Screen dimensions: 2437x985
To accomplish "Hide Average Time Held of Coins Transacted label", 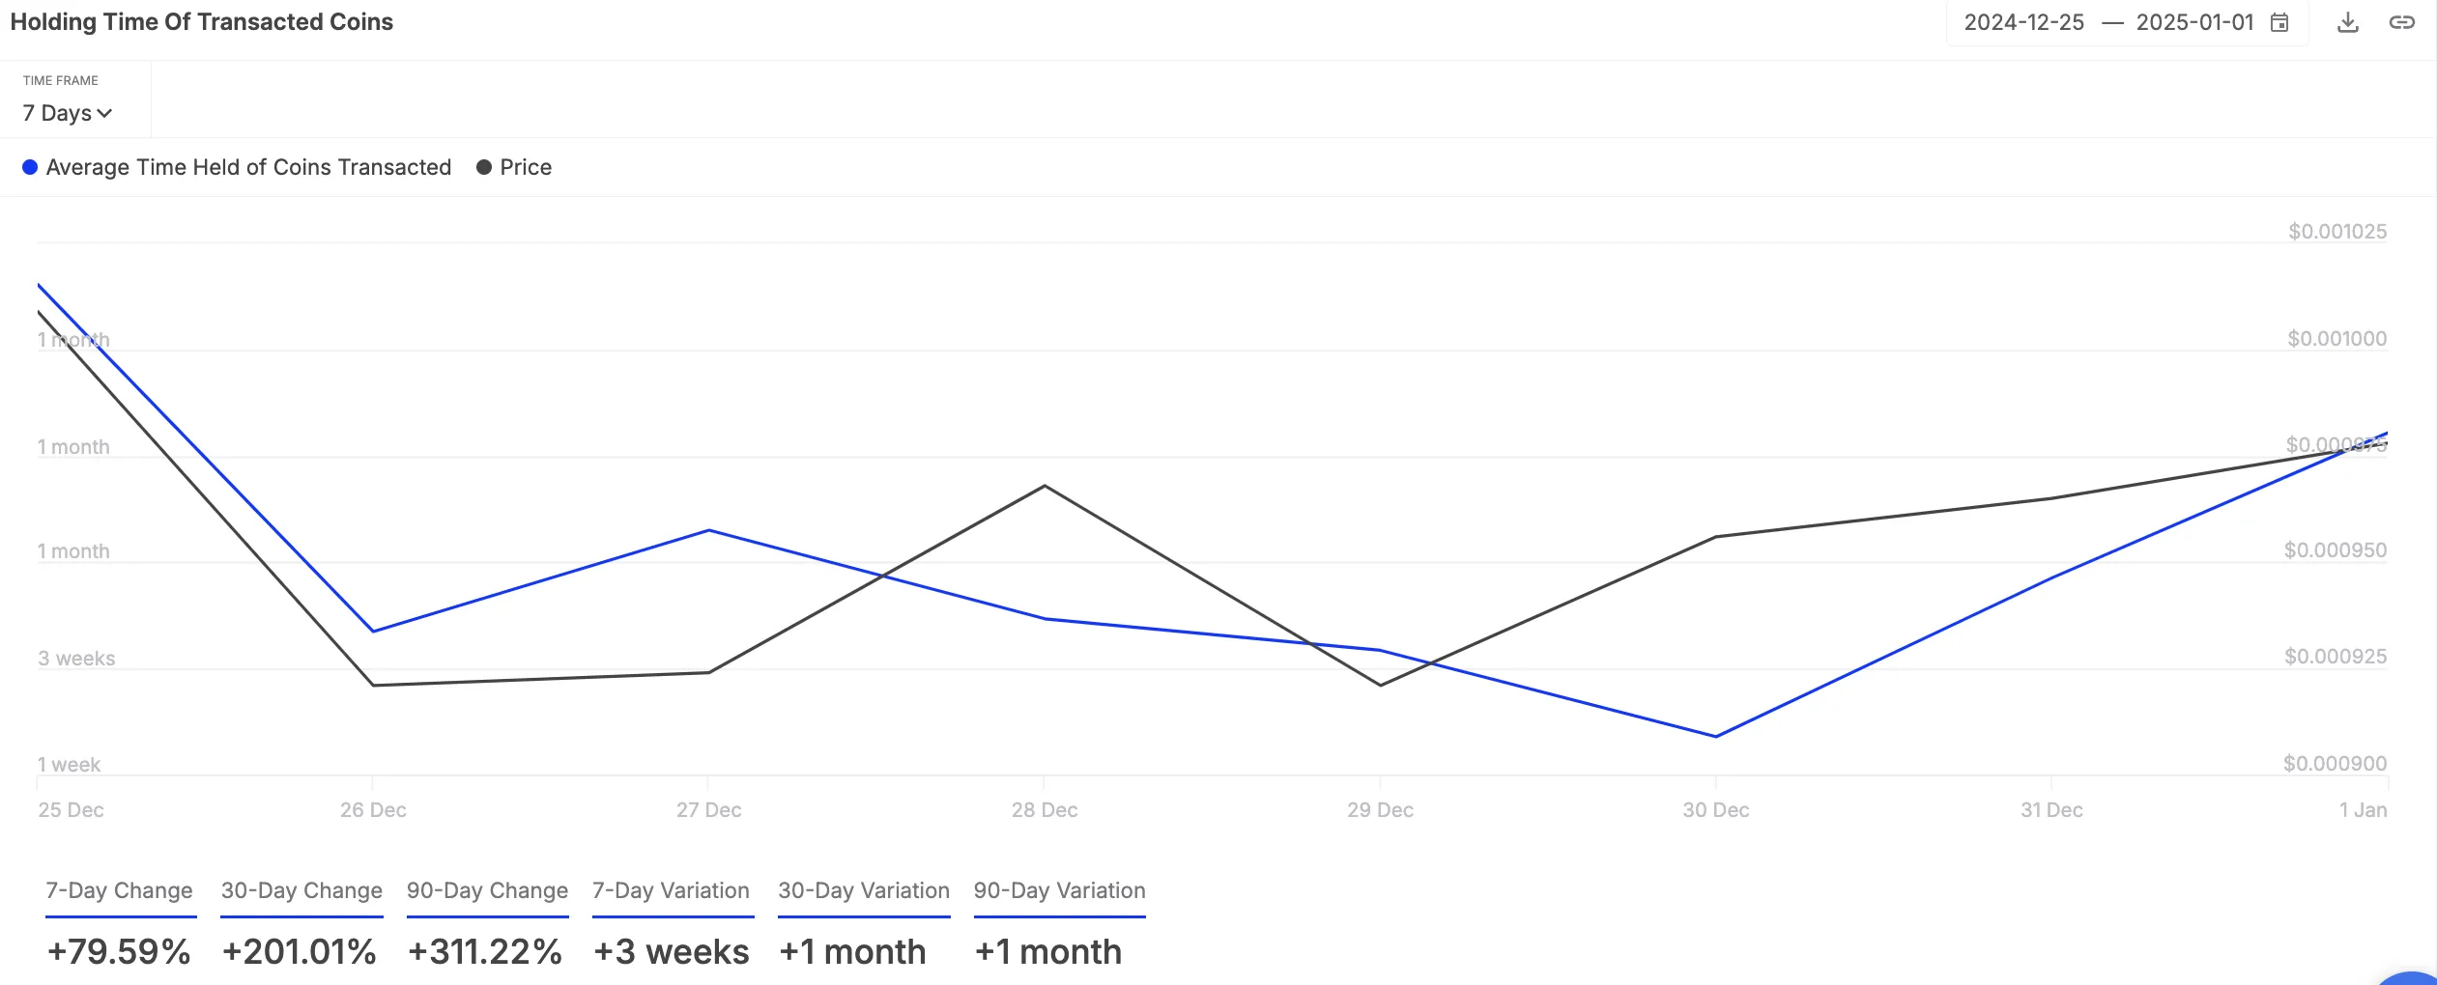I will pos(248,167).
